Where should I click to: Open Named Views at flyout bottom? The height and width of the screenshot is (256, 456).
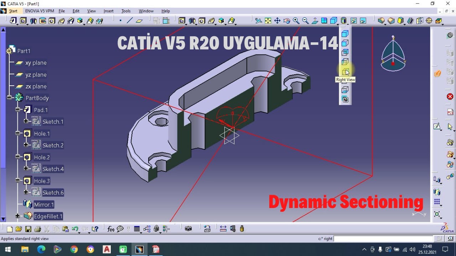pos(345,99)
